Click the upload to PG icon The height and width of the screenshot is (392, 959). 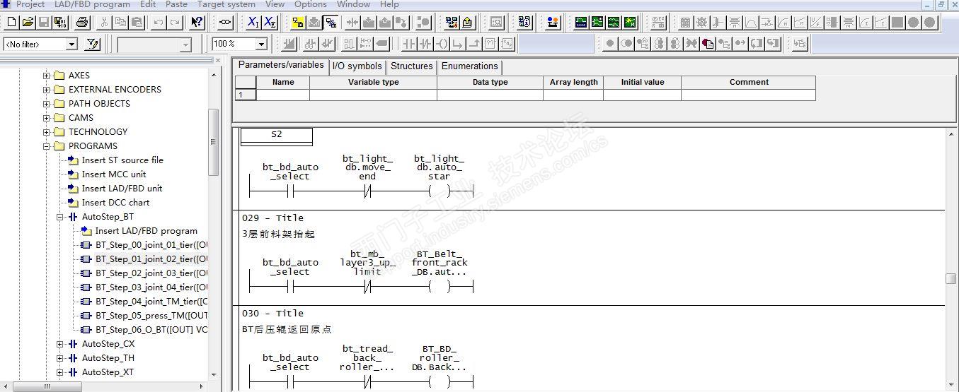click(x=467, y=23)
